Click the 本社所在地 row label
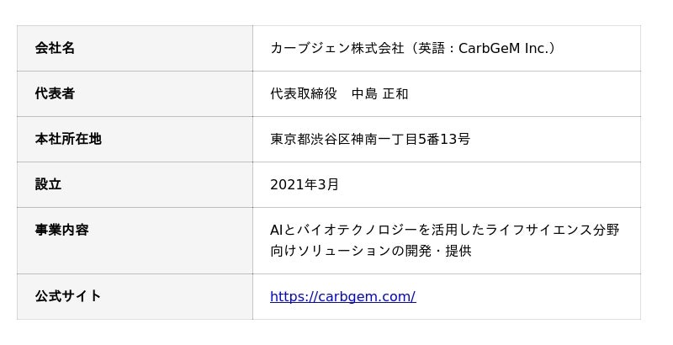This screenshot has width=673, height=345. coord(68,139)
